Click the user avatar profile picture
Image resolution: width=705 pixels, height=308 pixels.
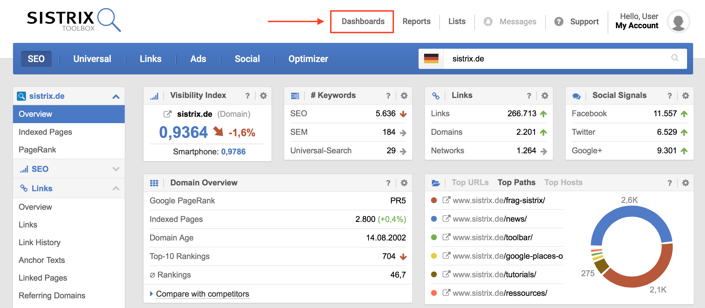(x=678, y=22)
